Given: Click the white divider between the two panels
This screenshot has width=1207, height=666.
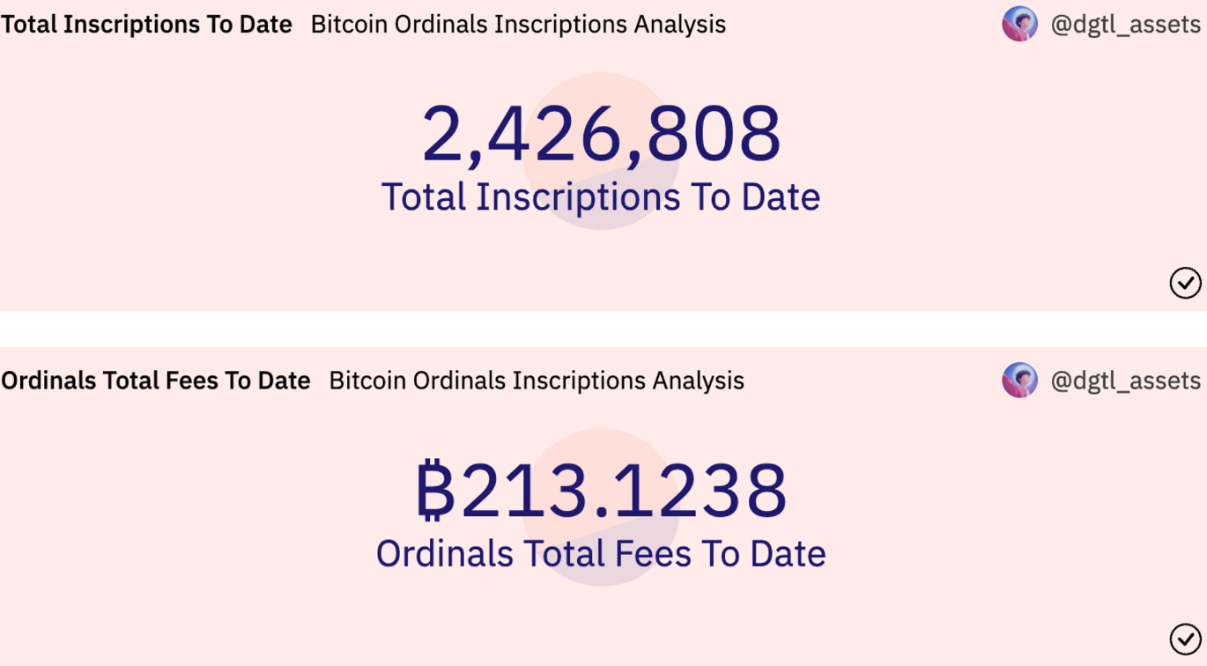Looking at the screenshot, I should 603,329.
